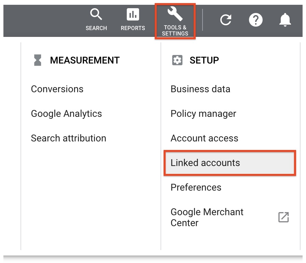The image size is (306, 263).
Task: Choose Business data under Setup
Action: coord(200,89)
